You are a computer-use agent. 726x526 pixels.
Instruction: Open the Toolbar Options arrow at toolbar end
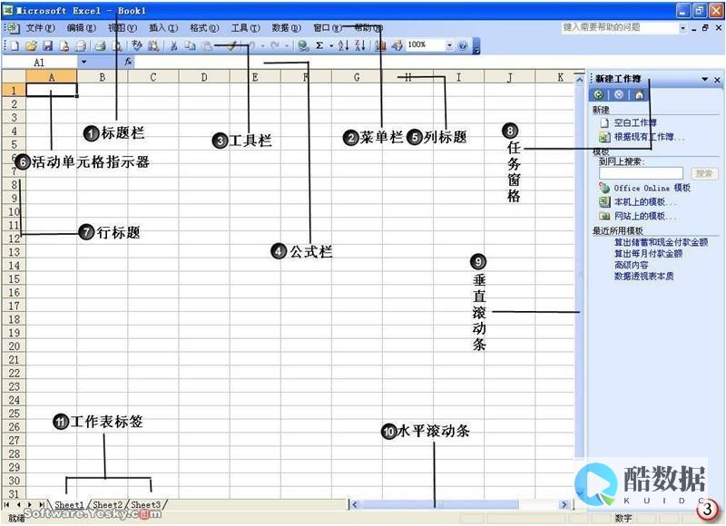tap(476, 46)
